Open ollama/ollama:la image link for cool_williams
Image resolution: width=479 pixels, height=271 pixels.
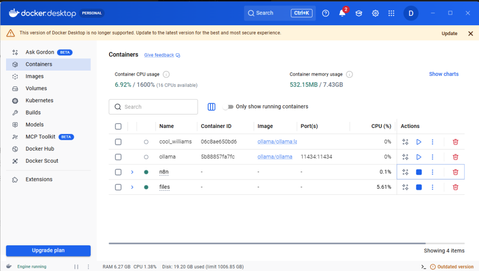(277, 142)
